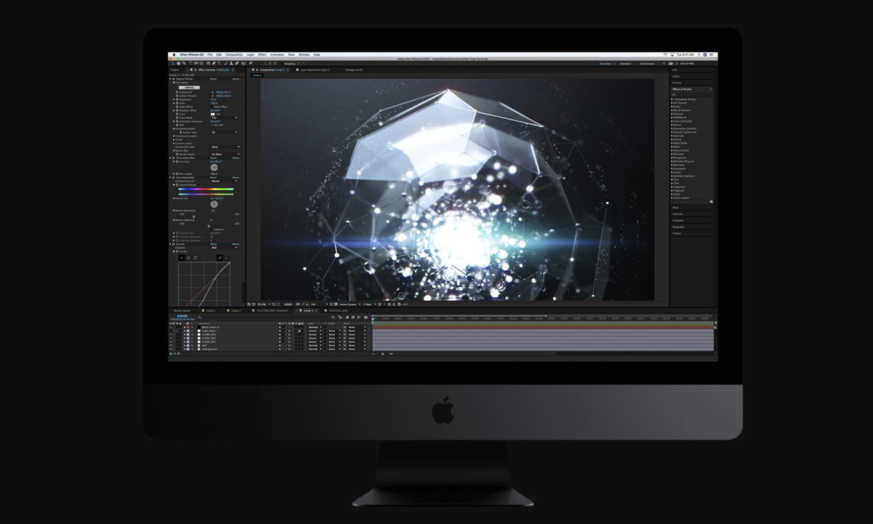Select the Zoom magnifier tool
The image size is (873, 524).
tap(184, 64)
